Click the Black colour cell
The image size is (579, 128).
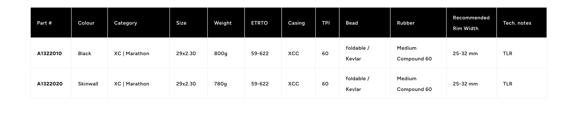pyautogui.click(x=84, y=54)
